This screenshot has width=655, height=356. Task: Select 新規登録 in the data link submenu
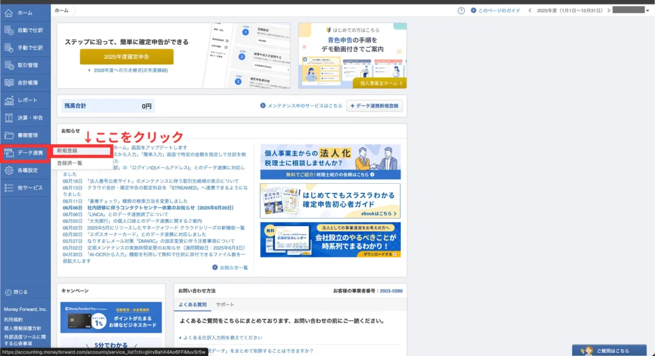tap(82, 151)
